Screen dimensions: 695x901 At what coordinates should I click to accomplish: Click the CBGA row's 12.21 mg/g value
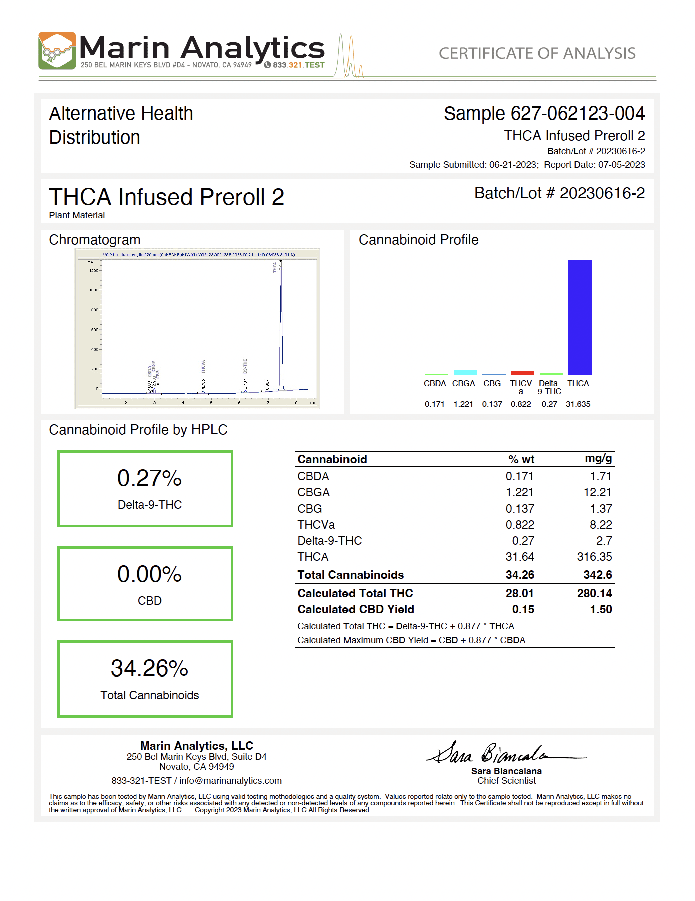click(597, 492)
